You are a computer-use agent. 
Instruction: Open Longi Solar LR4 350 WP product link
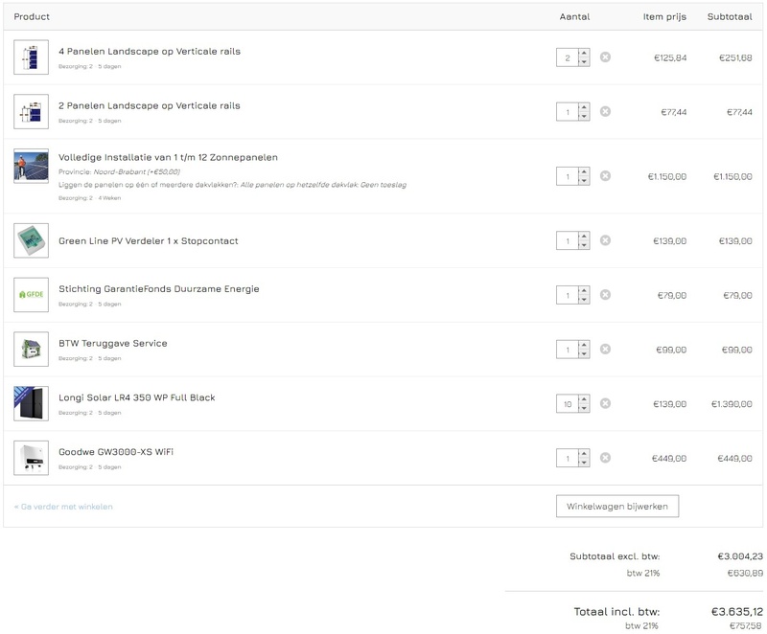137,397
